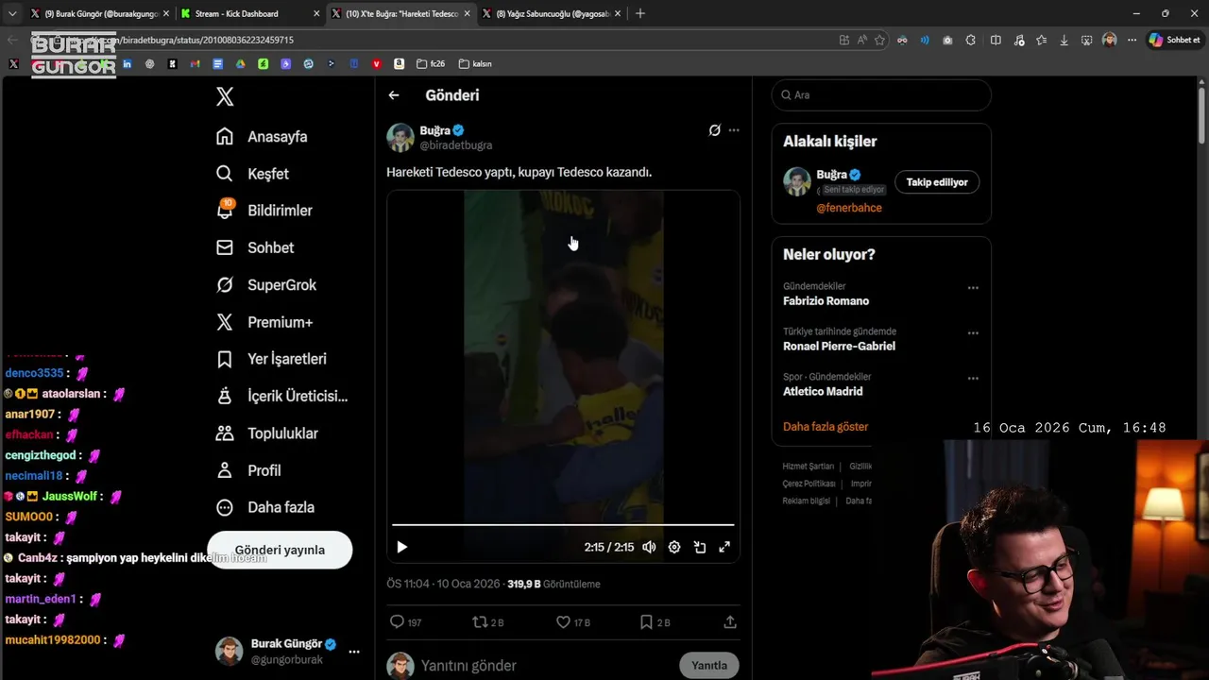Open tab search dropdown
The image size is (1209, 680).
(12, 14)
